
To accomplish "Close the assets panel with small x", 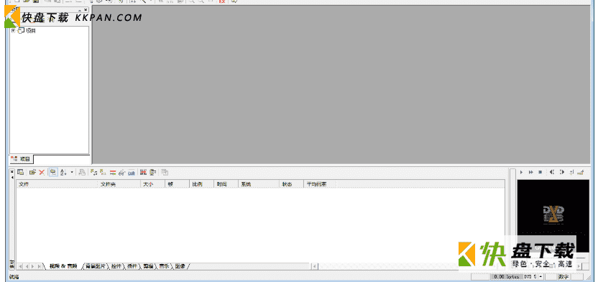I will pyautogui.click(x=11, y=171).
